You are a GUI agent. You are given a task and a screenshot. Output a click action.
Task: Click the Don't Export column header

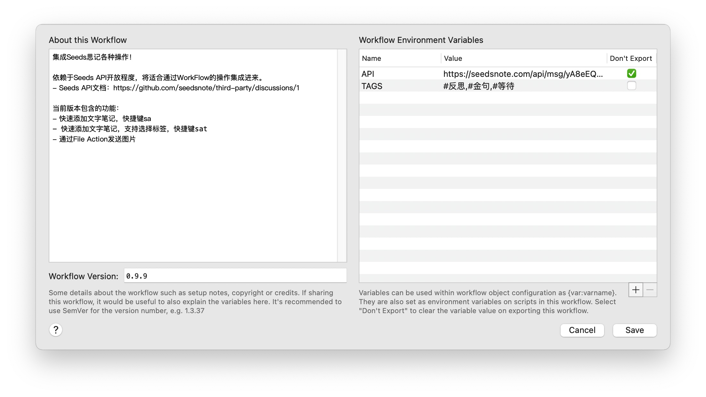coord(631,58)
